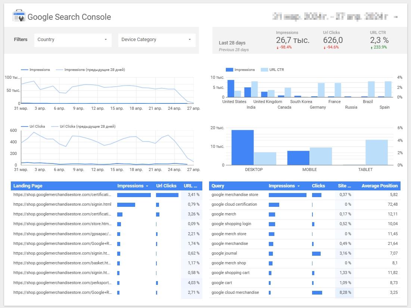Click the DESKTOP impressions bar

(242, 147)
